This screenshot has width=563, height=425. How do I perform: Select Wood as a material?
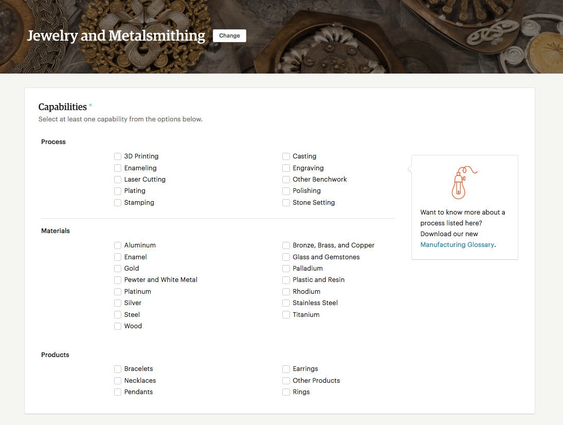(x=118, y=326)
